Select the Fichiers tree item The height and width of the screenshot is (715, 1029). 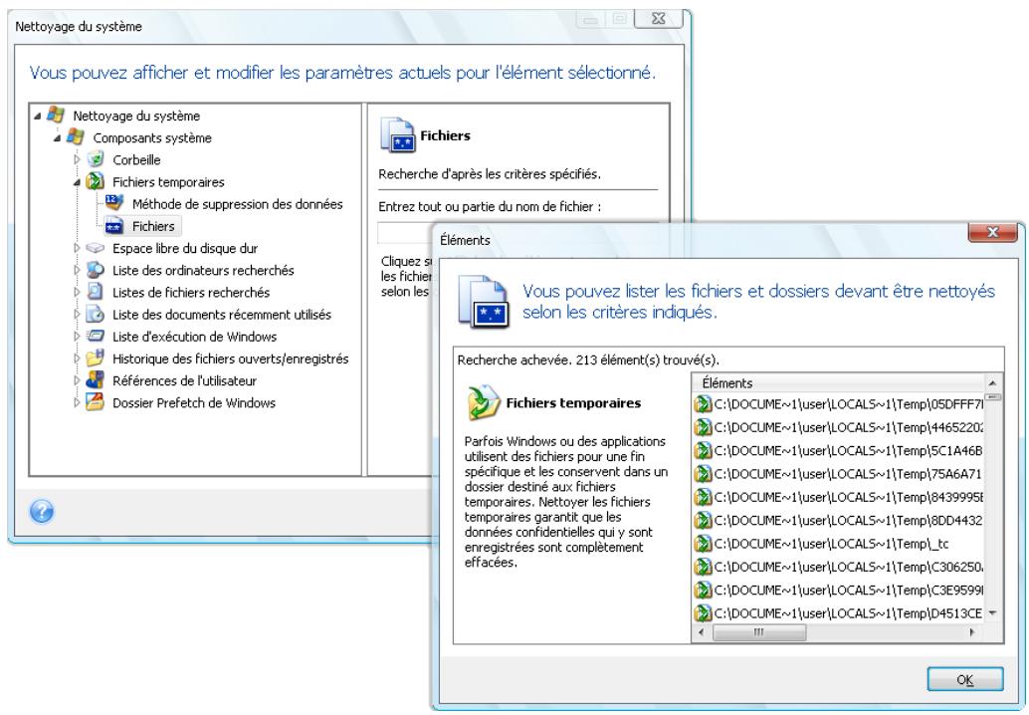(x=153, y=226)
